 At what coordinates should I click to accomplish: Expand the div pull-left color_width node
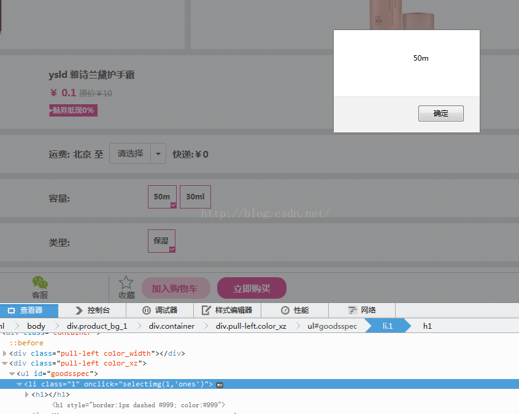[x=5, y=353]
